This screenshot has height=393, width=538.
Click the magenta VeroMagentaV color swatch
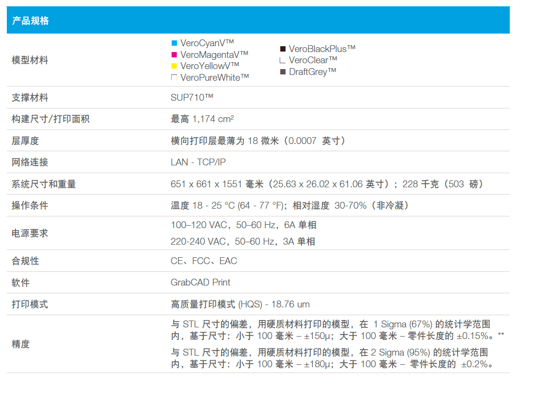click(x=174, y=54)
